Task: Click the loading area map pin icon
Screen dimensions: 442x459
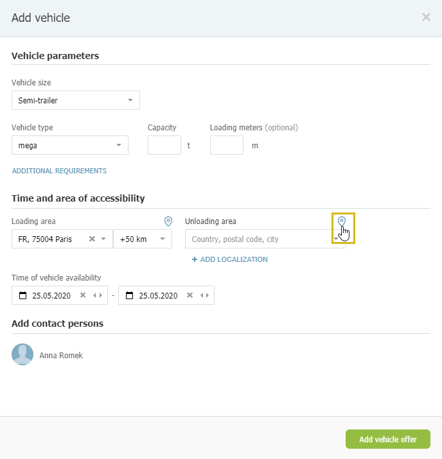Action: (x=168, y=221)
